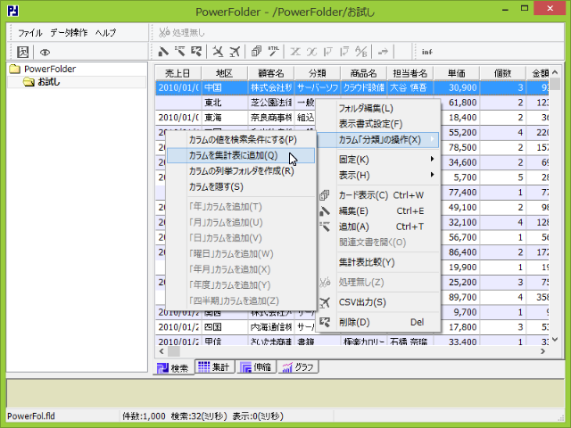Click the add record icon in toolbar
The height and width of the screenshot is (428, 571).
[x=180, y=52]
